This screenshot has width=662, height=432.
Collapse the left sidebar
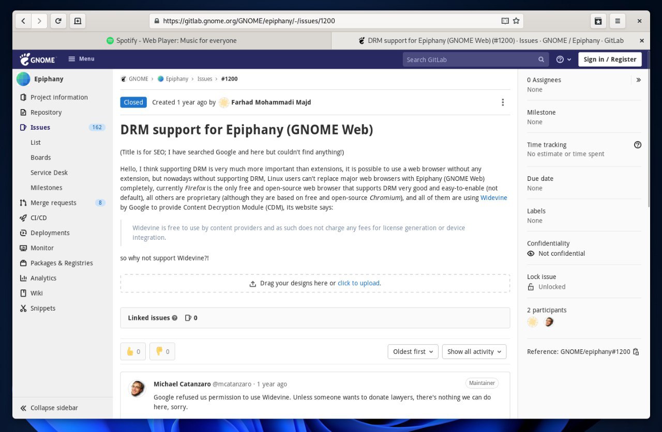pyautogui.click(x=63, y=408)
